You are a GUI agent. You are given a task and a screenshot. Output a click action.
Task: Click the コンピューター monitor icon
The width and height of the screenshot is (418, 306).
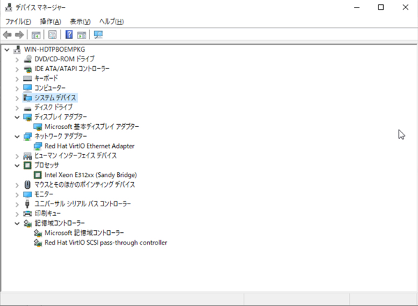pyautogui.click(x=27, y=88)
